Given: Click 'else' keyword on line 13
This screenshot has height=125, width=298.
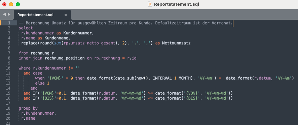Looking at the screenshot, I should tap(40, 83).
